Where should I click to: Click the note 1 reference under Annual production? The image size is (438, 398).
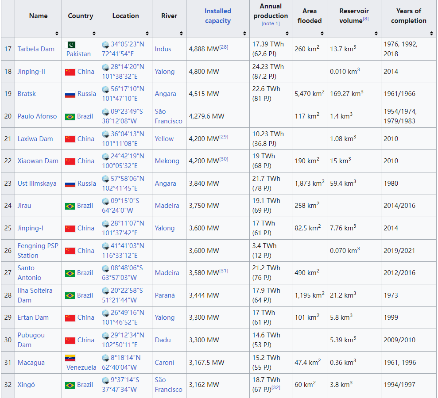(270, 24)
